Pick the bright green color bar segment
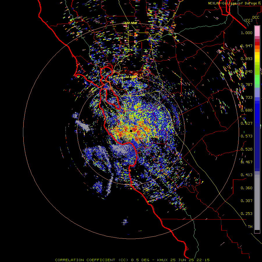 click(257, 79)
